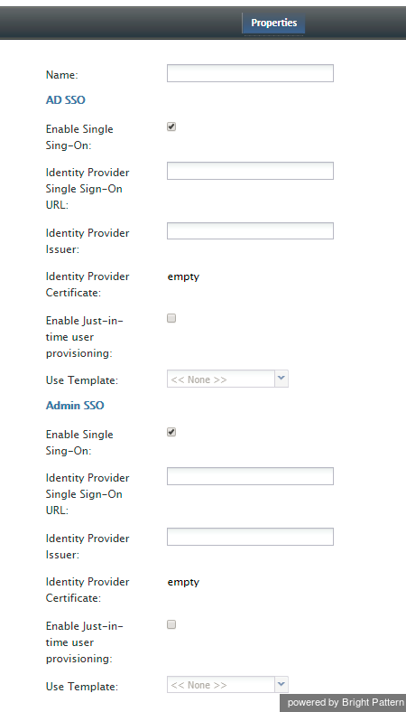The height and width of the screenshot is (712, 406).
Task: Focus AD SSO Identity Provider Single Sign-On URL field
Action: (250, 171)
